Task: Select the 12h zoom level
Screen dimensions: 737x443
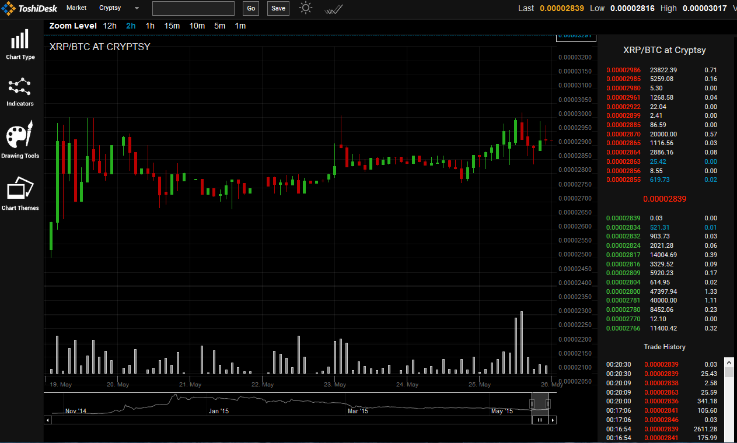Action: (x=110, y=26)
